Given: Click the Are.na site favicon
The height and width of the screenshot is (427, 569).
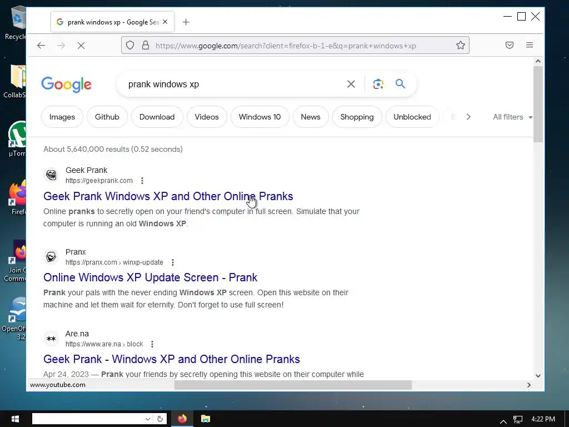Looking at the screenshot, I should point(51,339).
